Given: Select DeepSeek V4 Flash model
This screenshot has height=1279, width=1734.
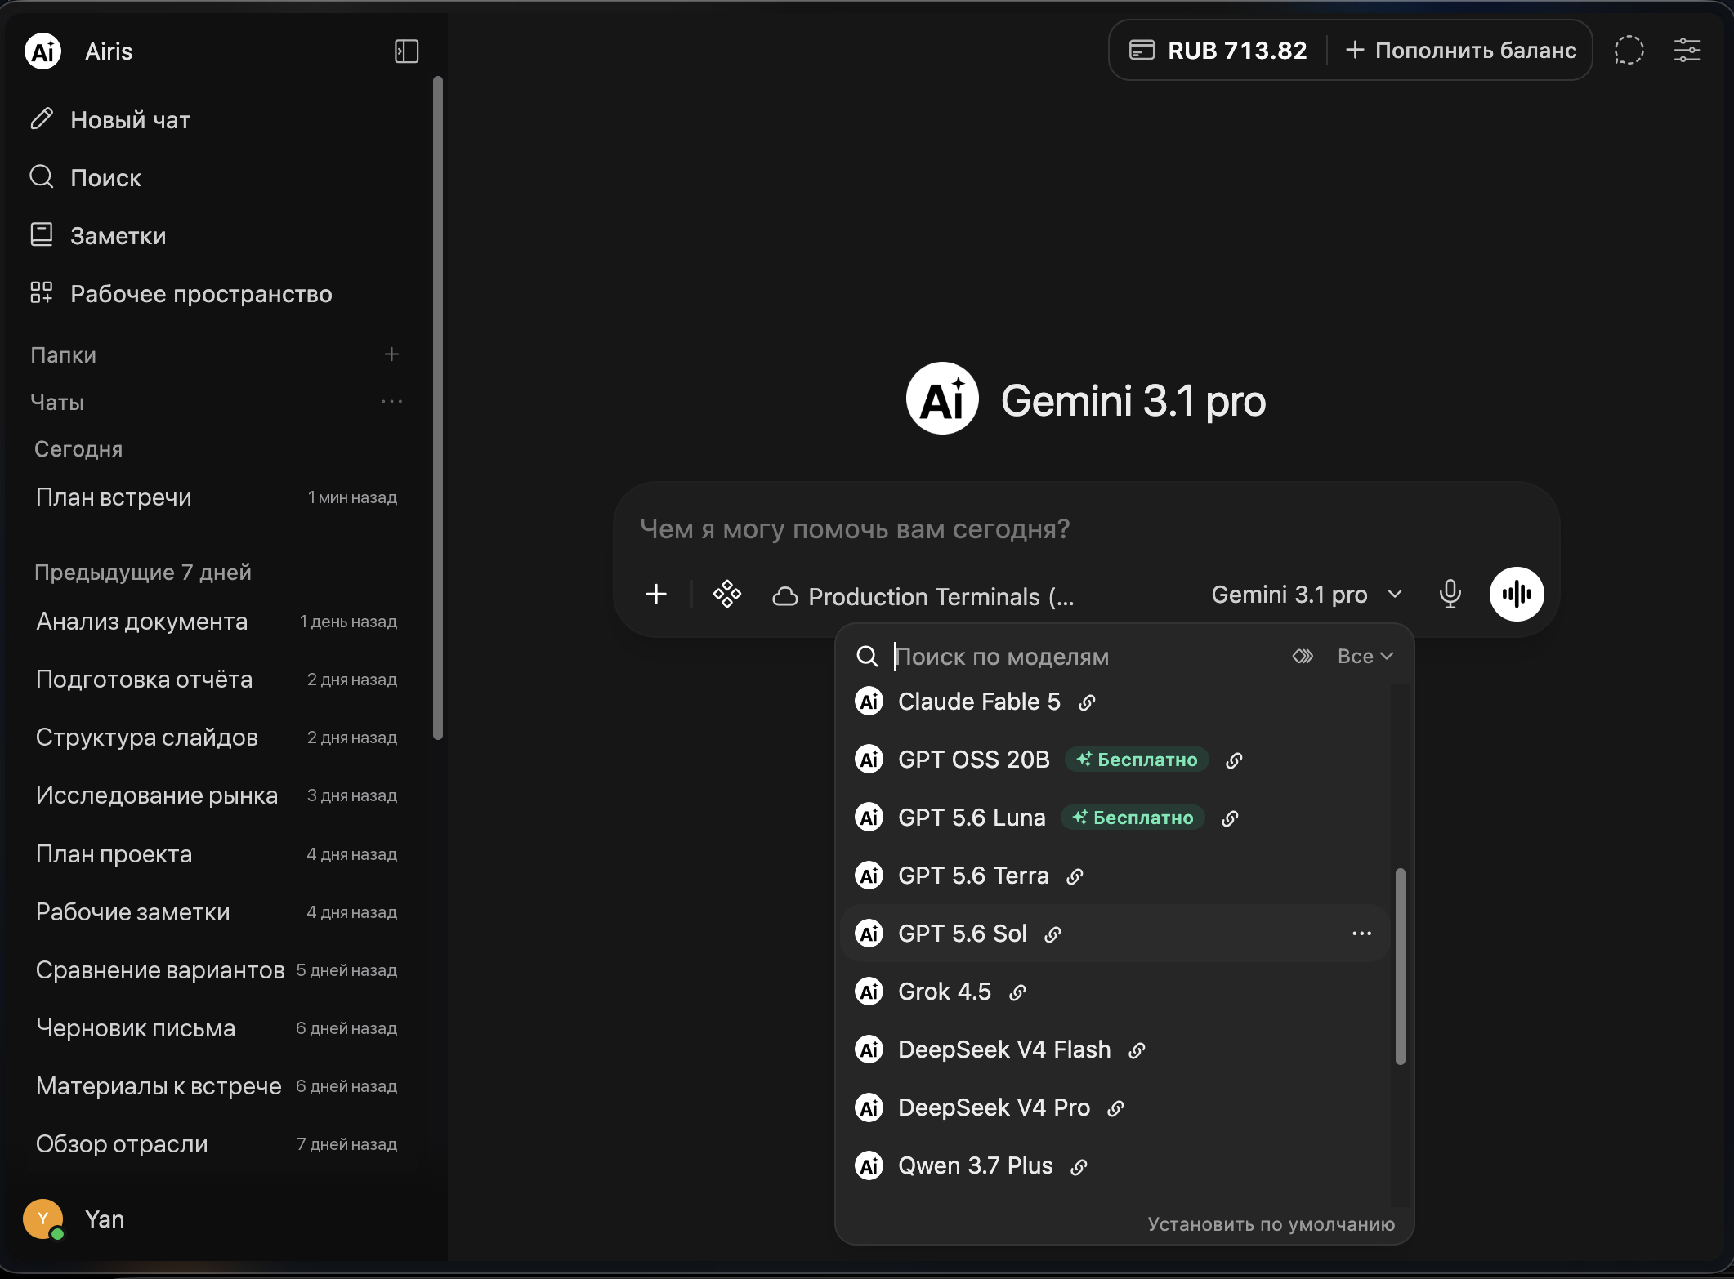Looking at the screenshot, I should [x=1115, y=1049].
